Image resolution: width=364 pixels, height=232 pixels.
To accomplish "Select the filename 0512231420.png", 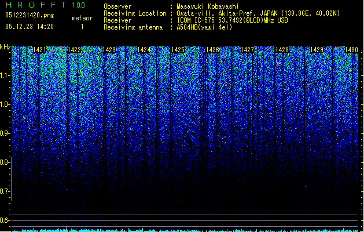I will click(x=30, y=15).
